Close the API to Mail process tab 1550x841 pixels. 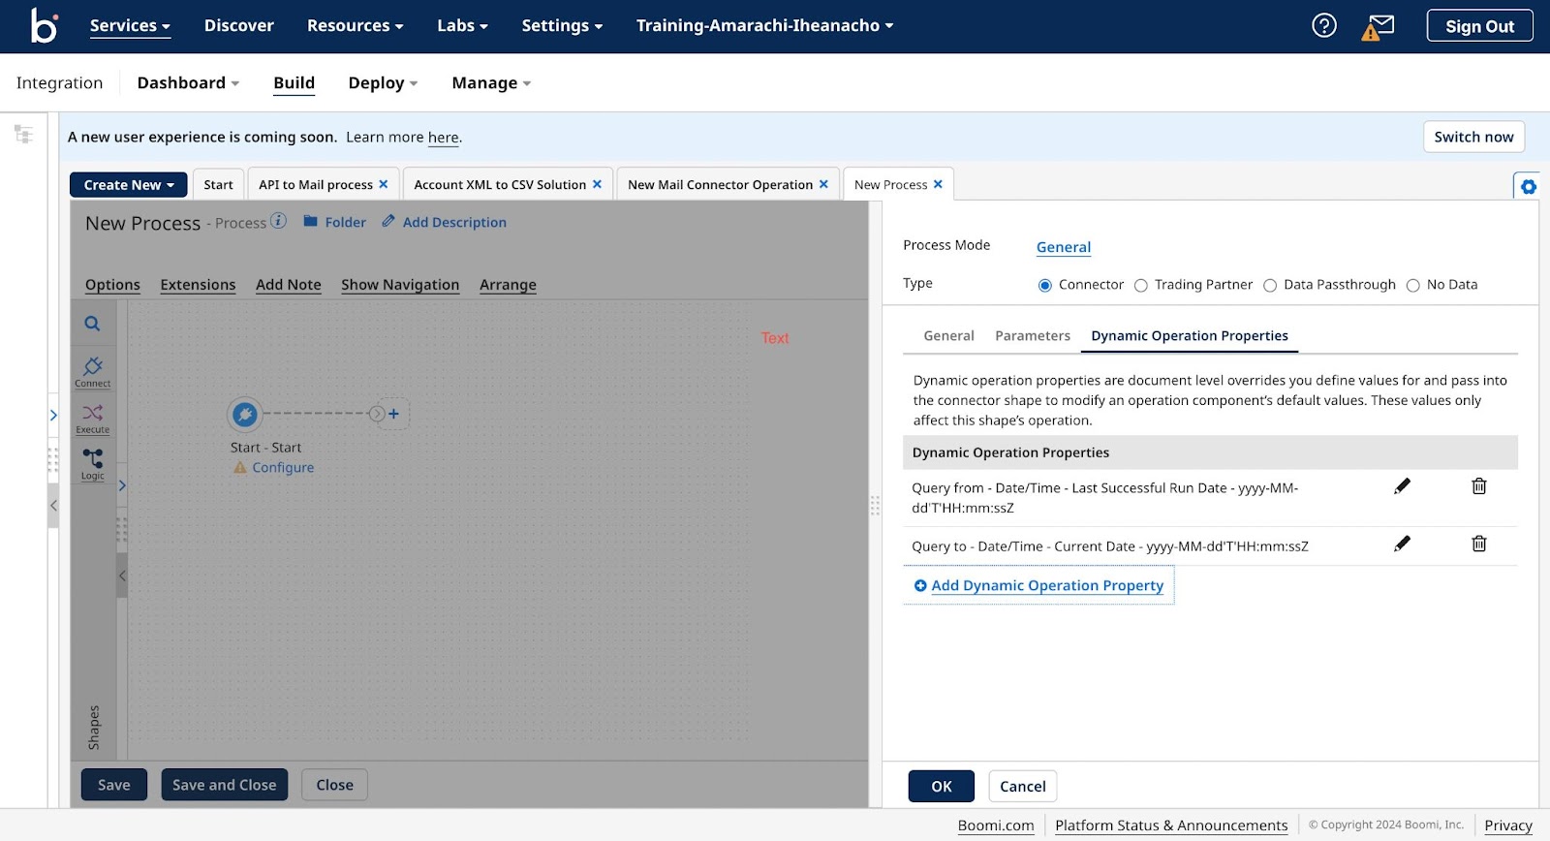(x=384, y=184)
